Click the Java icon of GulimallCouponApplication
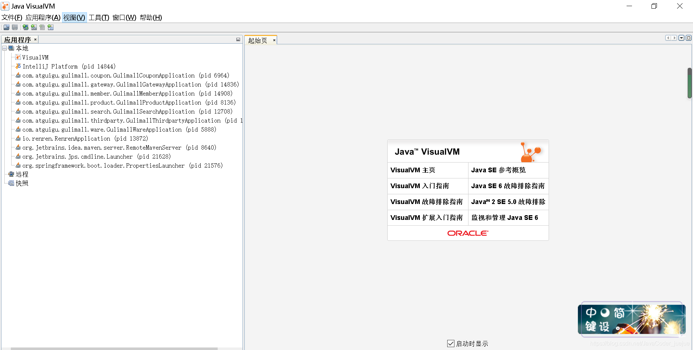Screen dimensions: 693x350 pos(18,75)
